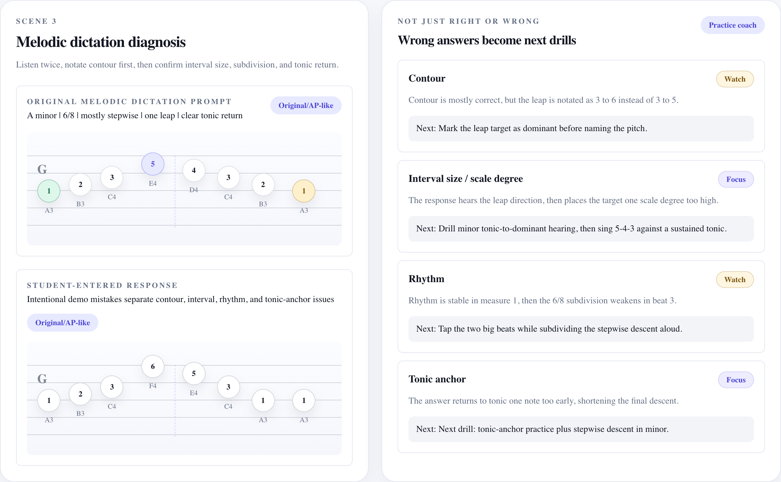This screenshot has width=781, height=482.
Task: Click the Original/AP-like tag under student response
Action: 63,323
